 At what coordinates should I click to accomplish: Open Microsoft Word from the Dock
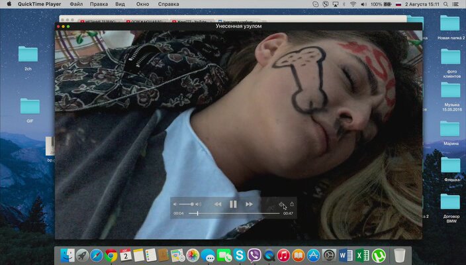346,255
